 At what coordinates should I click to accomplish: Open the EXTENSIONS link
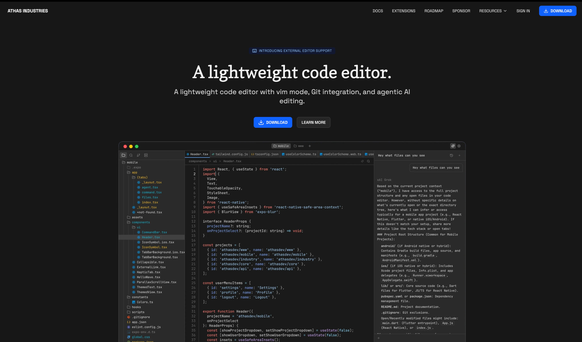[404, 11]
